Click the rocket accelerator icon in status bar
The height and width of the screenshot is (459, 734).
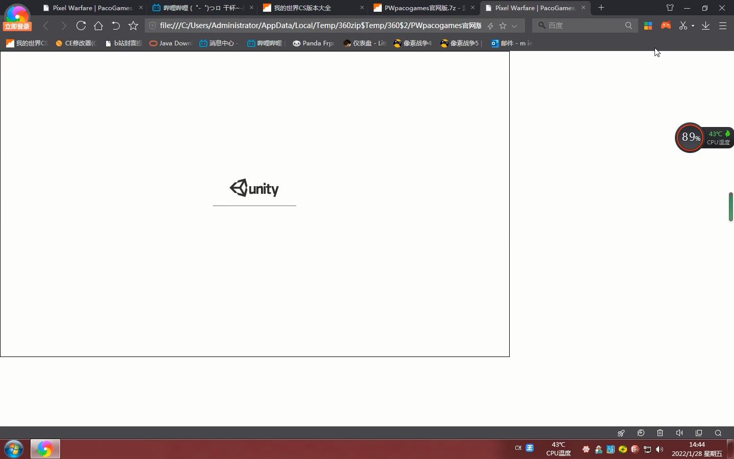click(x=621, y=433)
